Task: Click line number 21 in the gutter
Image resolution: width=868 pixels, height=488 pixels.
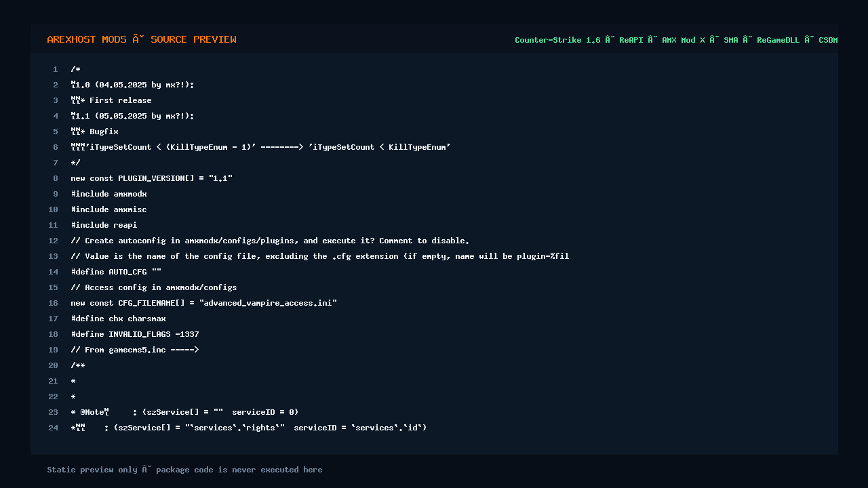Action: [54, 381]
